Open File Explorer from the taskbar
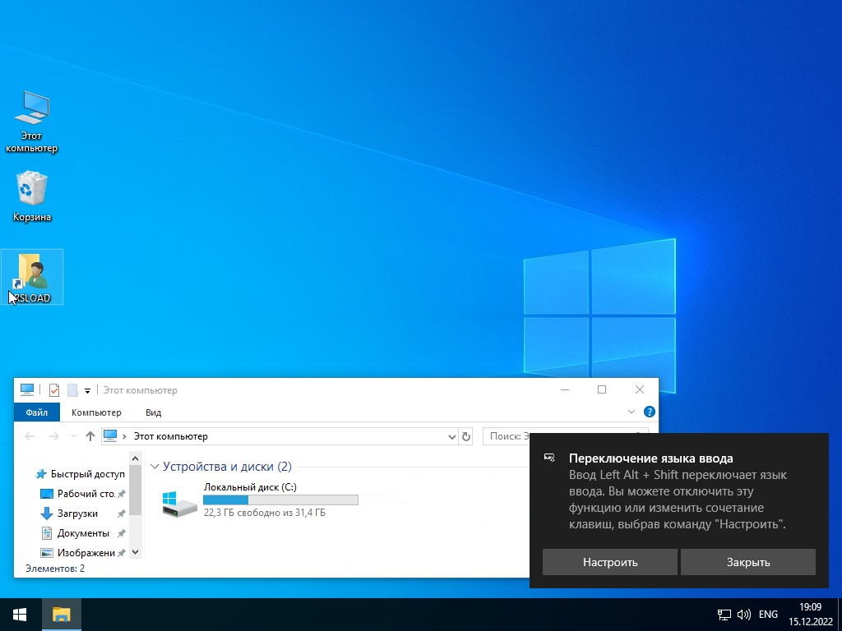The width and height of the screenshot is (842, 631). coord(62,614)
